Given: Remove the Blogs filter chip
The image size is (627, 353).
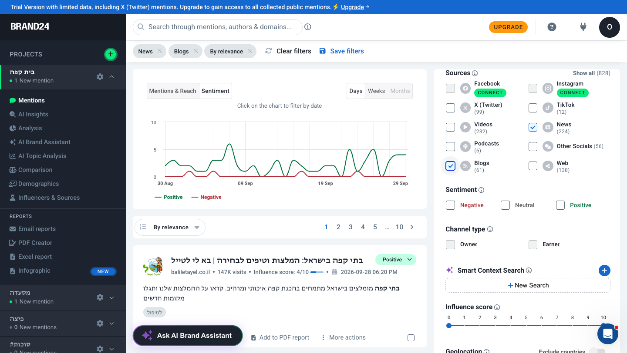Looking at the screenshot, I should (196, 51).
